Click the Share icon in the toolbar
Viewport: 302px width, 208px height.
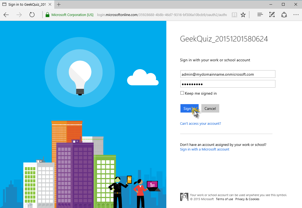click(x=284, y=15)
